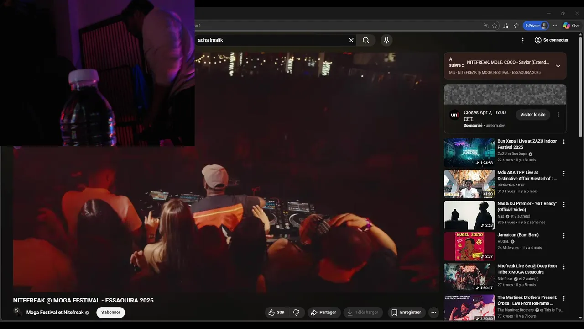Click the sponsored ad banner image

[x=505, y=94]
